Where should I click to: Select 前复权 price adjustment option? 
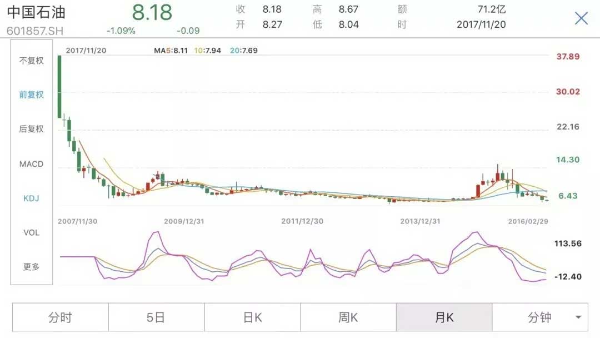tap(31, 95)
